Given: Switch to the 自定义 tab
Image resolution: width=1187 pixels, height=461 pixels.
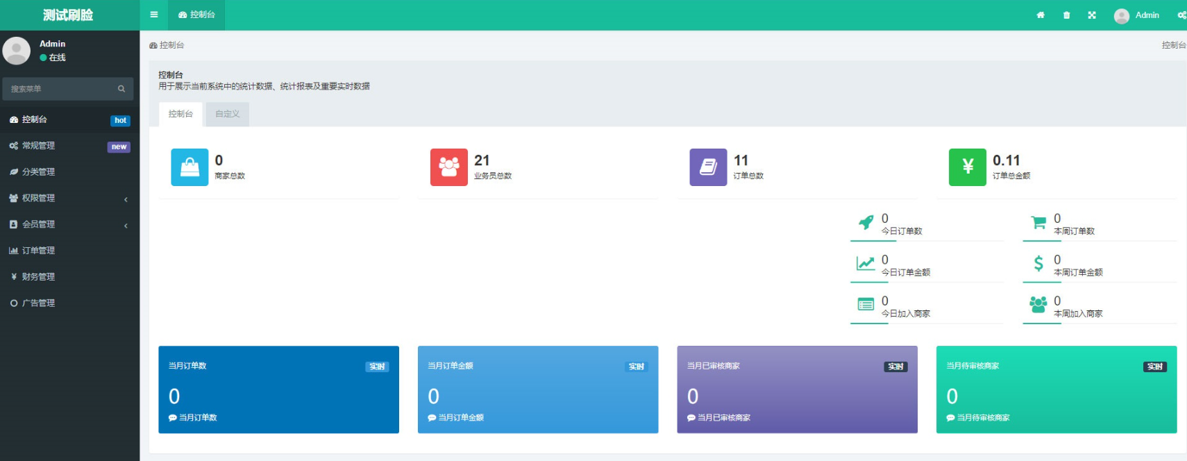Looking at the screenshot, I should (x=227, y=114).
